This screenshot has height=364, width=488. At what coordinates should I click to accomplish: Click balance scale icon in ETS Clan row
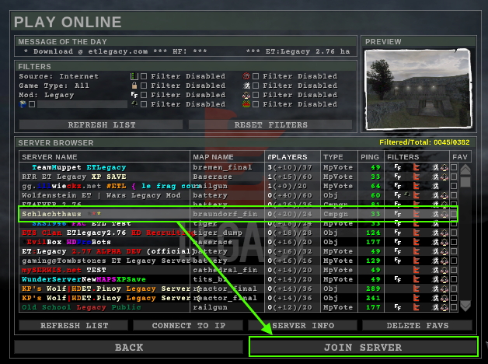point(444,233)
